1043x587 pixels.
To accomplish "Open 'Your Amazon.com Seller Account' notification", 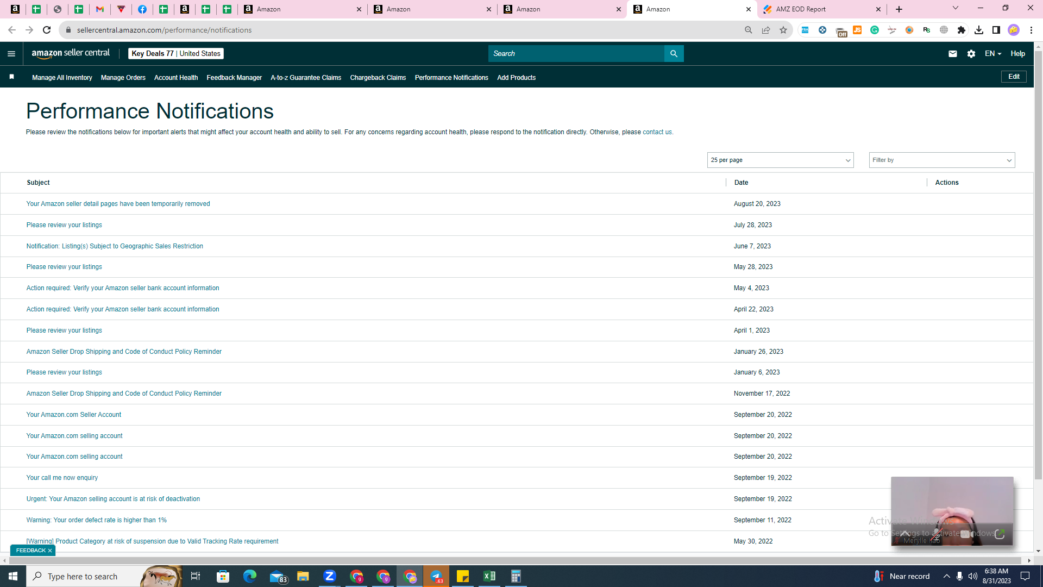I will [x=74, y=415].
